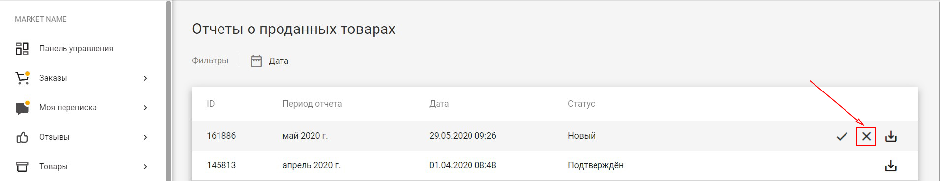Click the thumbs-up icon for Отзывы
940x181 pixels.
(22, 137)
